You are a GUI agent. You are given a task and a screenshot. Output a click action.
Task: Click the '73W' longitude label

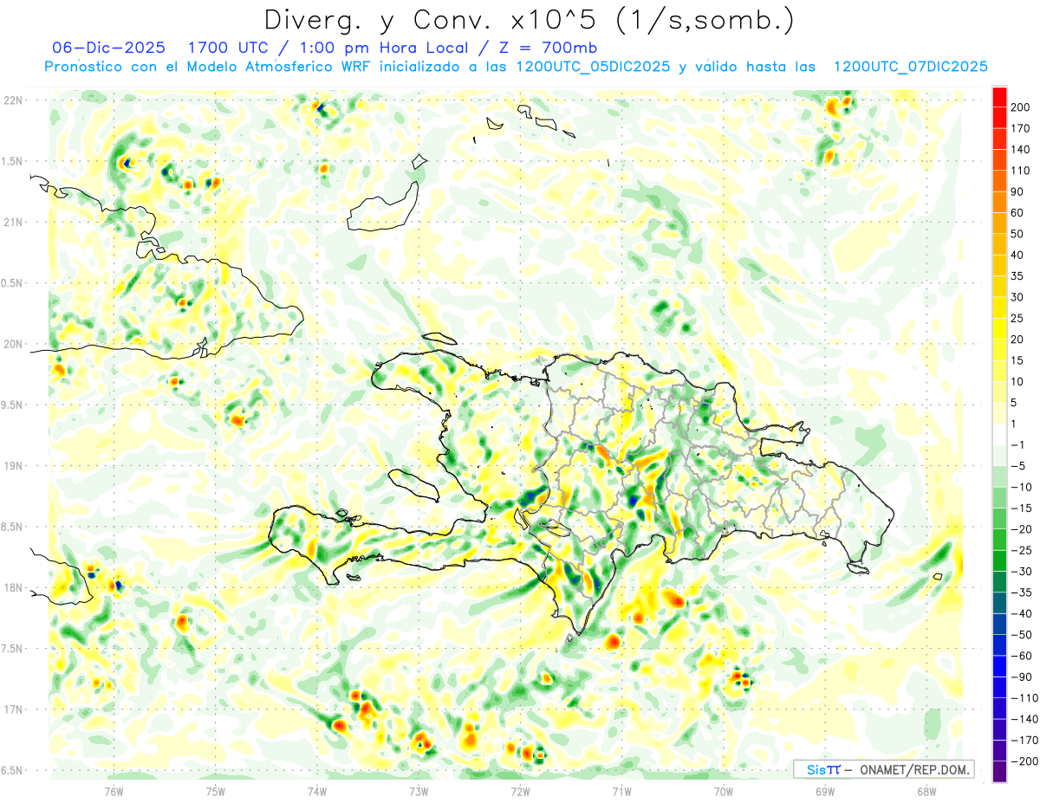(419, 792)
